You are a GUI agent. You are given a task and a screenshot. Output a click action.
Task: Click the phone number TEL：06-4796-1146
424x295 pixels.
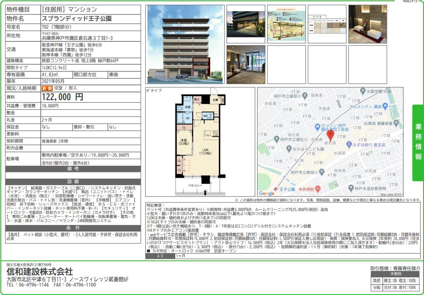[28, 285]
